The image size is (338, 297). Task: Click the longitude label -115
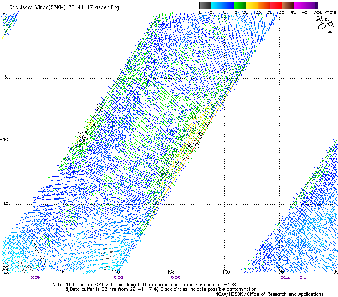tap(59, 272)
